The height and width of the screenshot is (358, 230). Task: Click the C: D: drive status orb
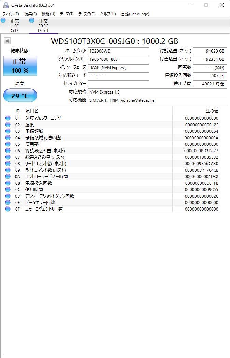(x=3, y=20)
